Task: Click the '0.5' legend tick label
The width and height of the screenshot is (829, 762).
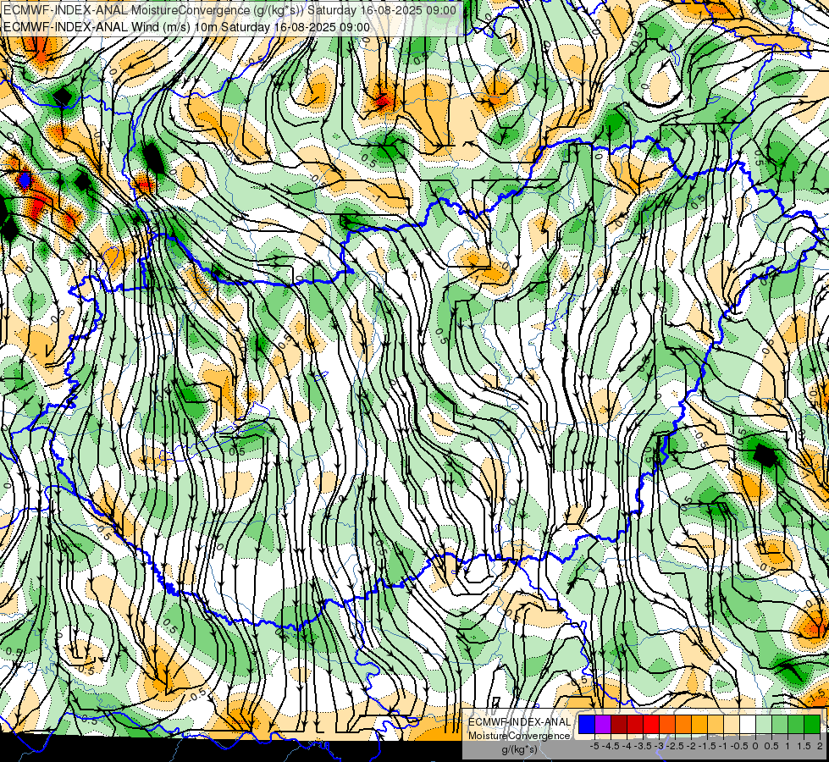Action: (771, 746)
